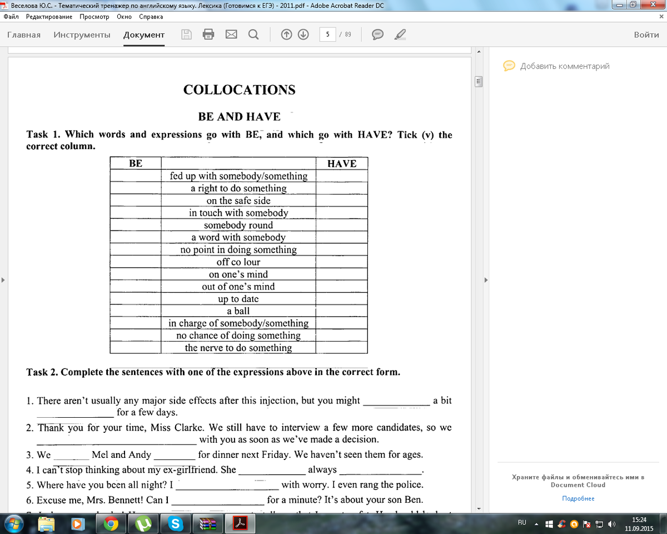
Task: Open the Файл menu
Action: 11,17
